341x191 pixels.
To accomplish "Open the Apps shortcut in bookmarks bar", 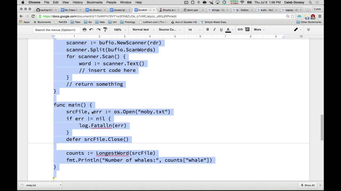I will 25,22.
